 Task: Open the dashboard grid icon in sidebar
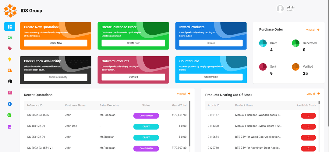10,26
